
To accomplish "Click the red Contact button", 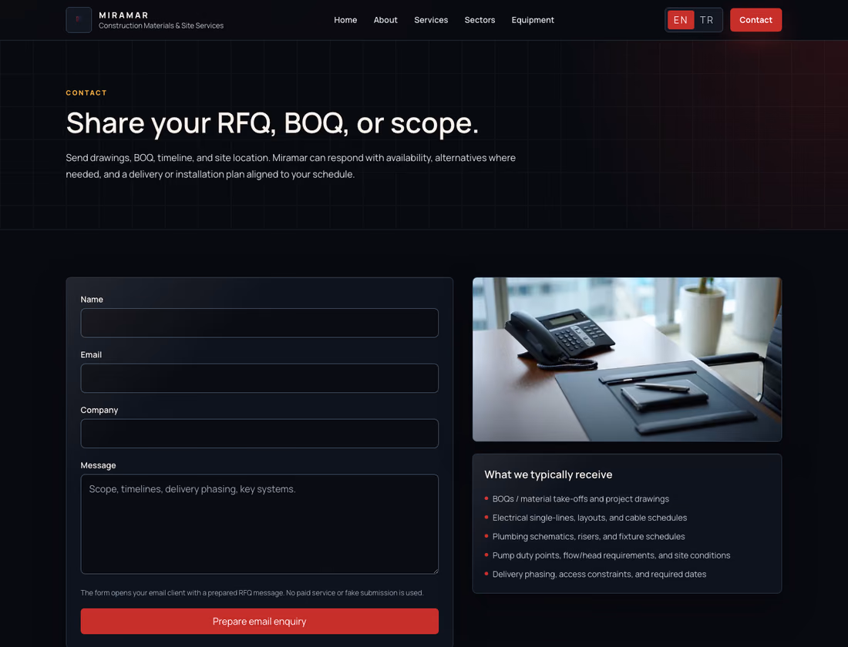I will (x=755, y=20).
